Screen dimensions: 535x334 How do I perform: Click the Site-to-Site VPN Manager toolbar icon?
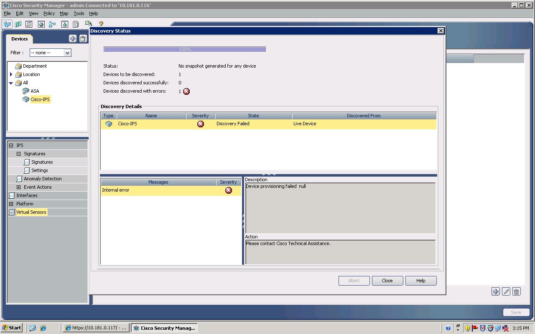52,24
